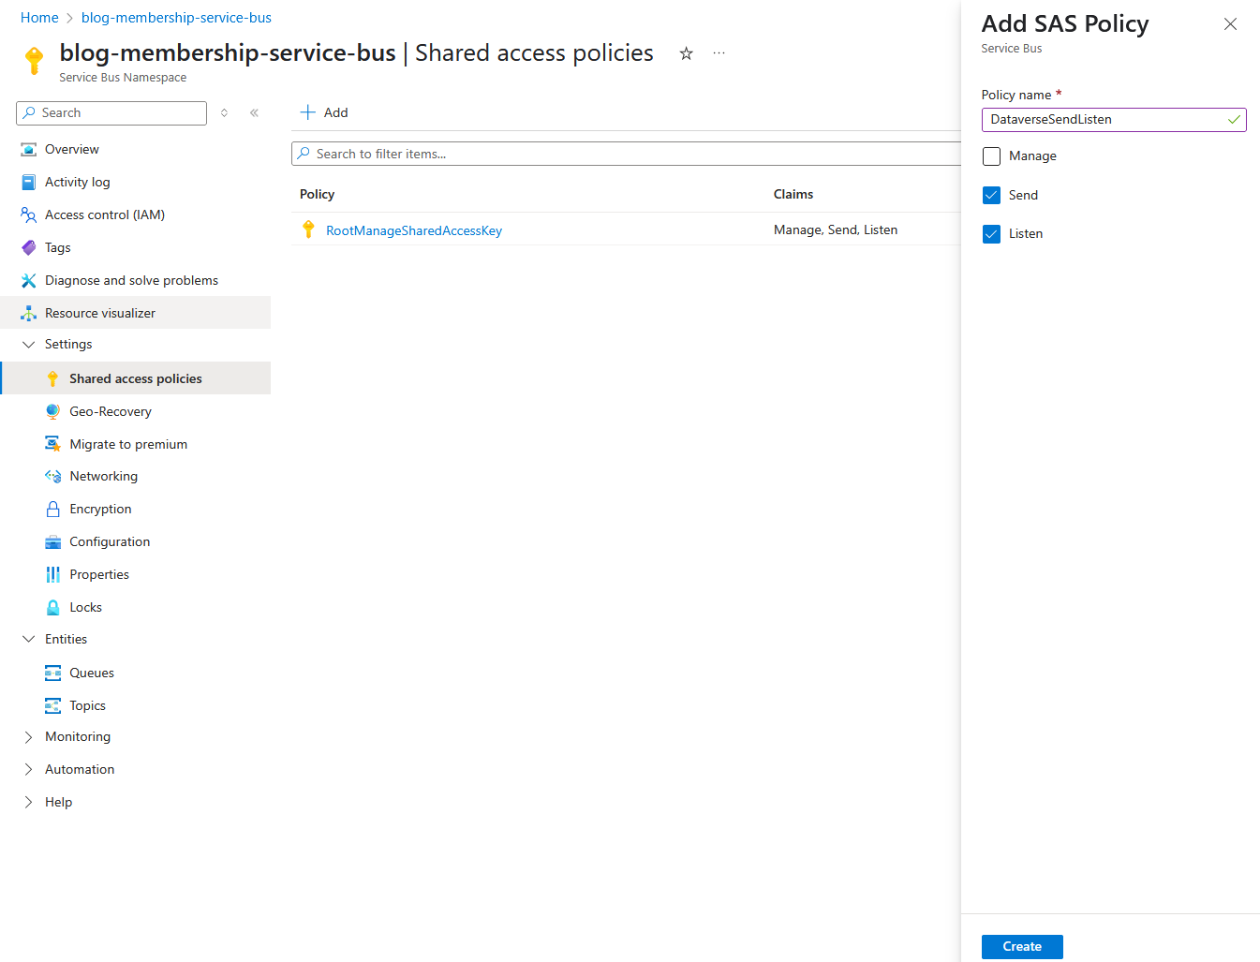Screen dimensions: 1260x962
Task: Close the Add SAS Policy panel
Action: [1230, 24]
